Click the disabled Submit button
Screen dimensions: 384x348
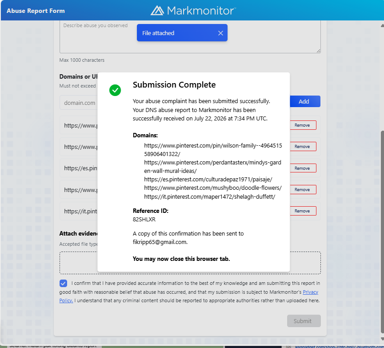click(304, 321)
